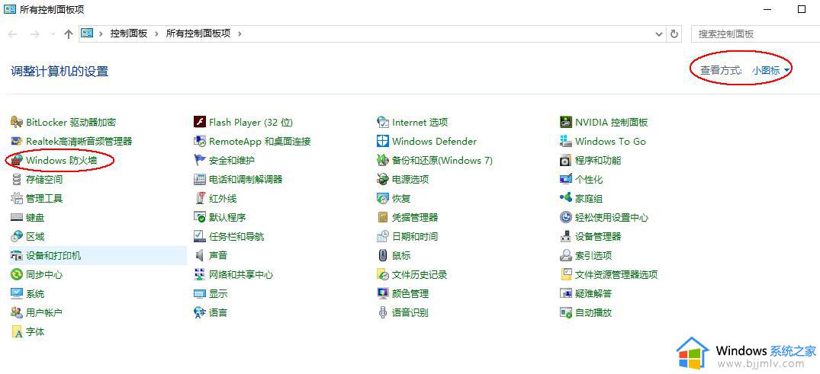Viewport: 820px width, 374px height.
Task: Click the Internet 选项 icon
Action: (x=383, y=122)
